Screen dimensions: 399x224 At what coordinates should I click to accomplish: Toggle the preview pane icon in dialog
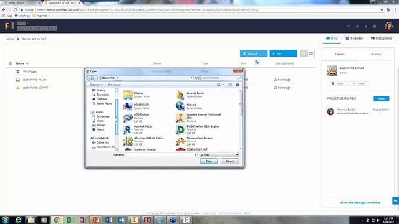230,85
